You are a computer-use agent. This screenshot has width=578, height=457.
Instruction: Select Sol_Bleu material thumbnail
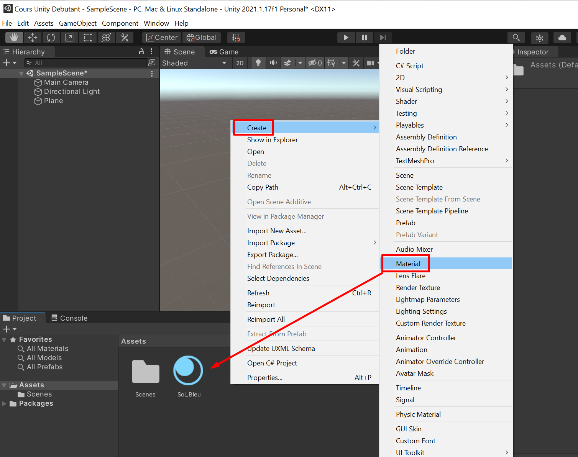[x=188, y=370]
